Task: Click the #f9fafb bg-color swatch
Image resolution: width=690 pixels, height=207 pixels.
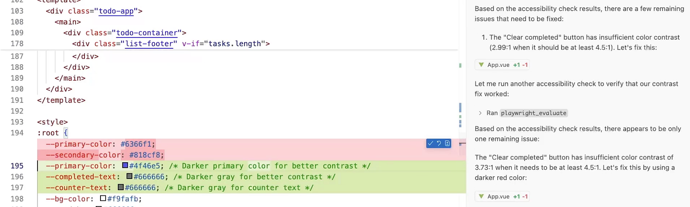Action: click(x=103, y=198)
